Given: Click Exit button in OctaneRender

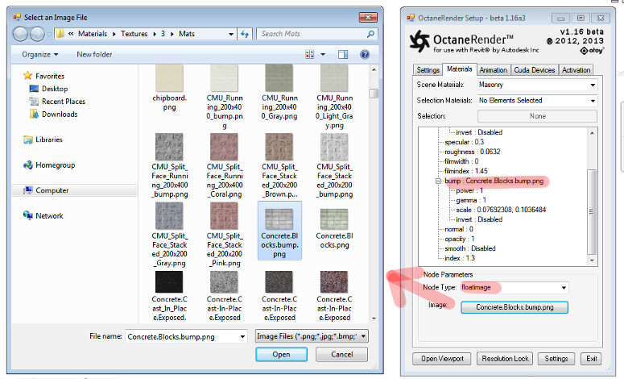Looking at the screenshot, I should [x=591, y=359].
